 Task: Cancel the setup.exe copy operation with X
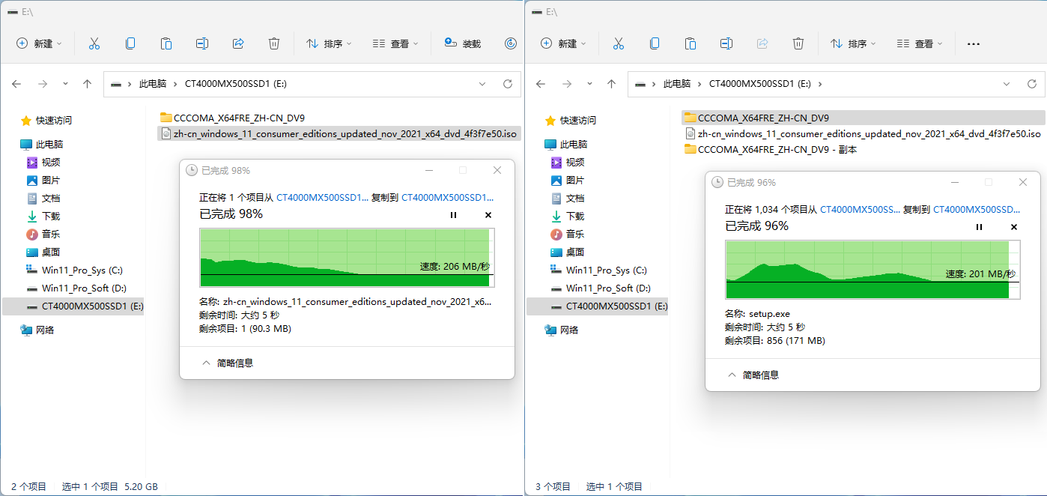[1014, 227]
